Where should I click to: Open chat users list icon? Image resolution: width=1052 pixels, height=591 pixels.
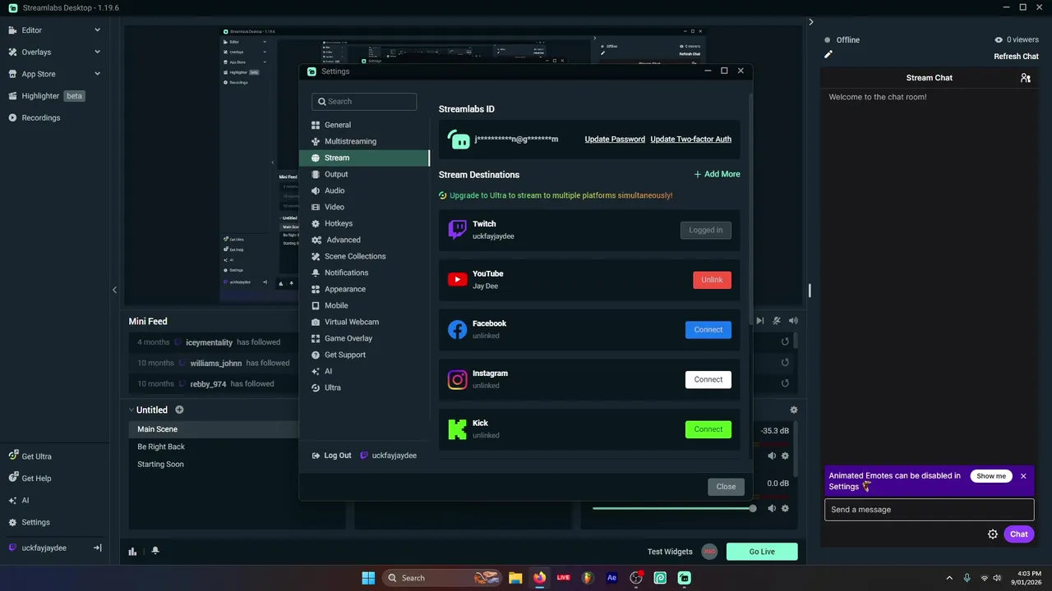(1026, 78)
